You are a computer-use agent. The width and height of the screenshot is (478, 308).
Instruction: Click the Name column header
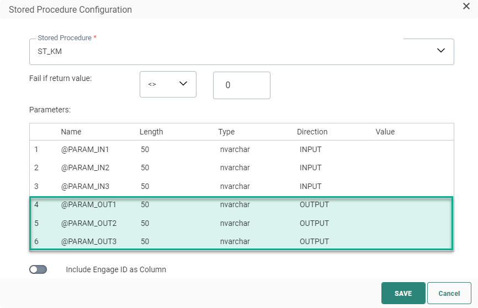click(x=71, y=132)
